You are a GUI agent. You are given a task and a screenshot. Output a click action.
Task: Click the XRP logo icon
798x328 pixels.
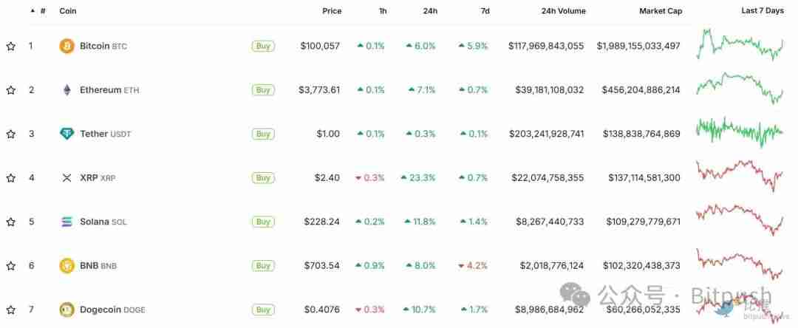[66, 178]
